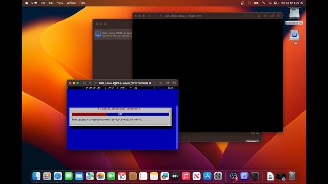Open the Help menu
Viewport: 328px width, 184px height.
[83, 3]
